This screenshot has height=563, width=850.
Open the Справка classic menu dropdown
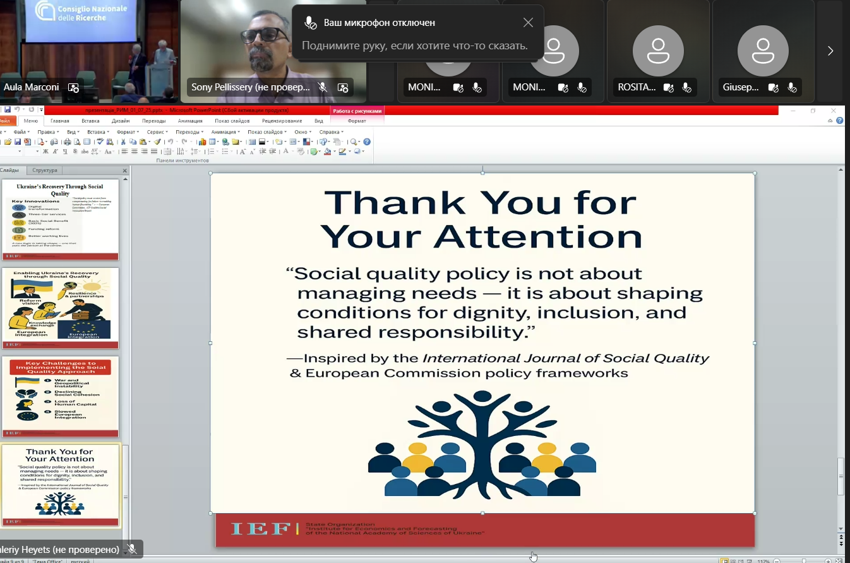(x=332, y=132)
